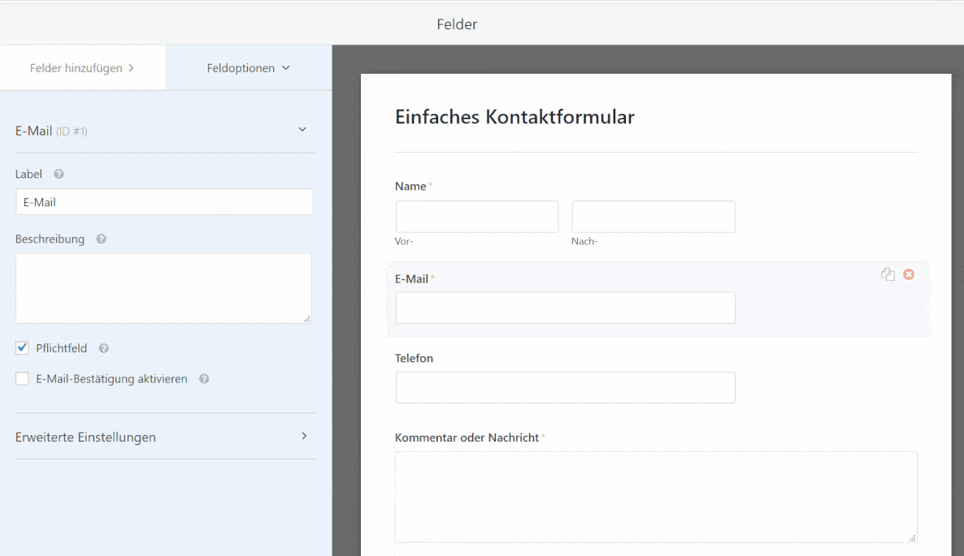Viewport: 964px width, 556px height.
Task: Focus the Beschreibung text area
Action: click(x=163, y=288)
